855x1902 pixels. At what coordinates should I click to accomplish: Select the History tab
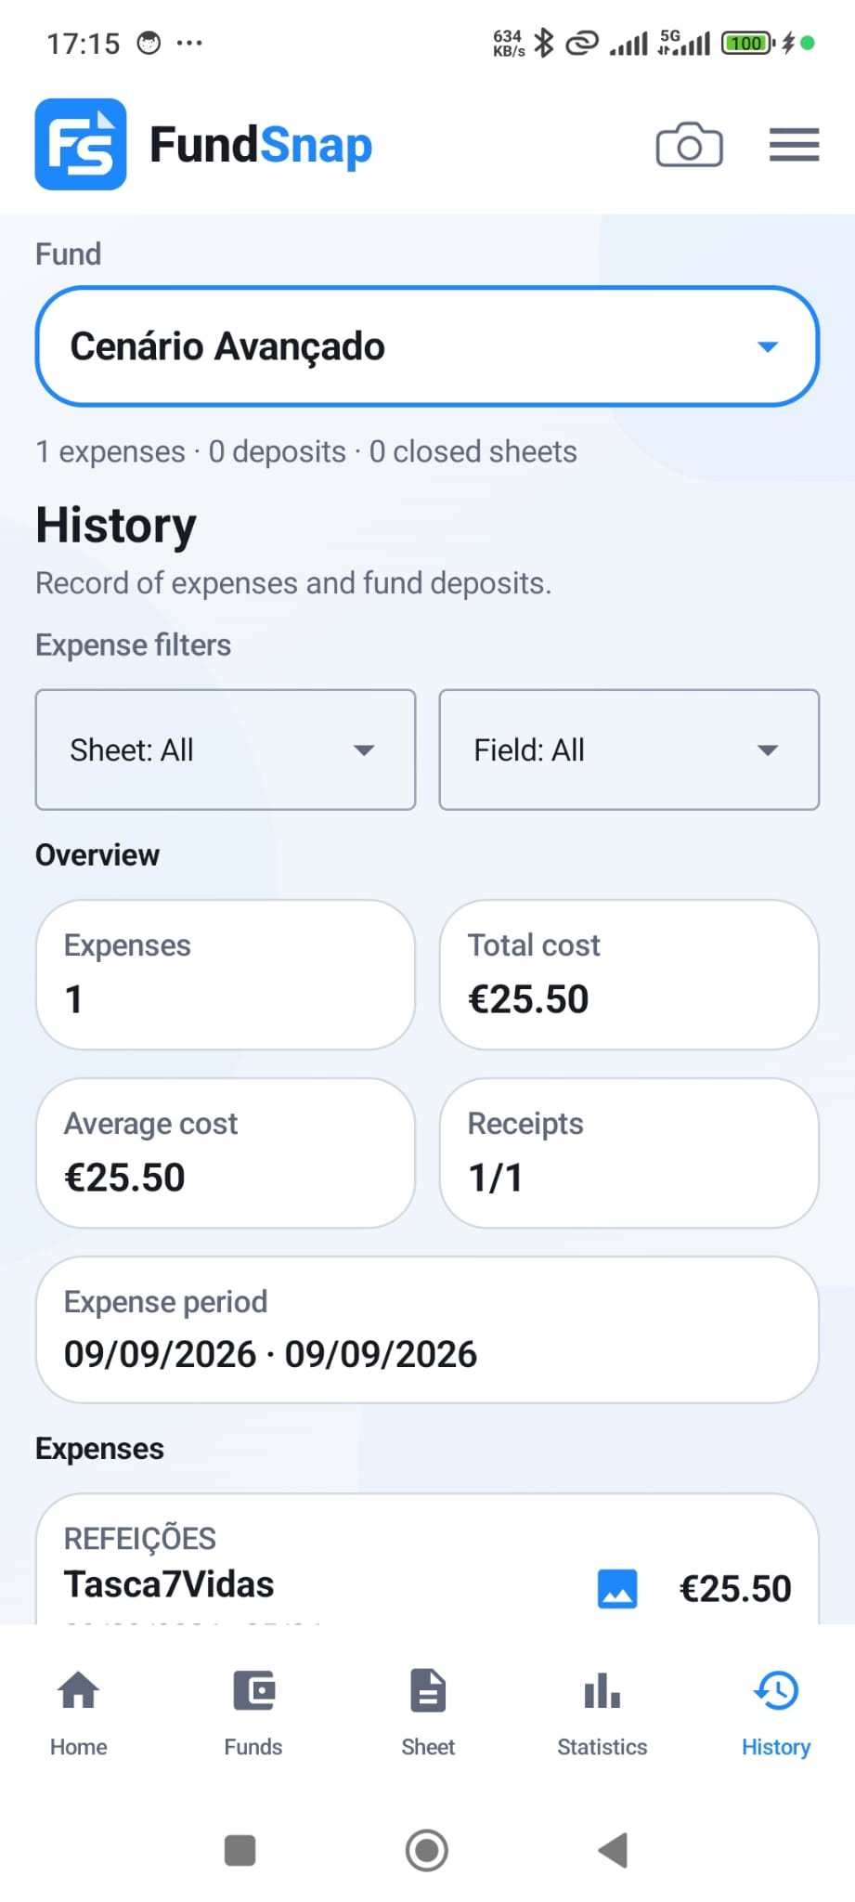776,1713
